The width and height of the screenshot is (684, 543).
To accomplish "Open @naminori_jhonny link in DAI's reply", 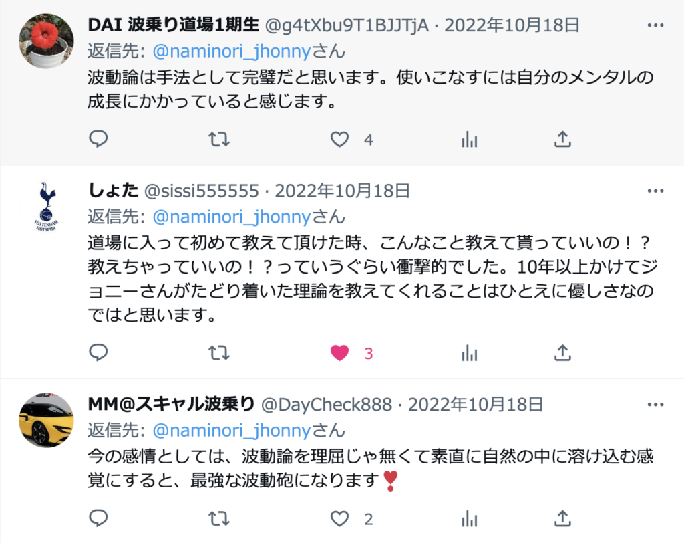I will point(232,51).
